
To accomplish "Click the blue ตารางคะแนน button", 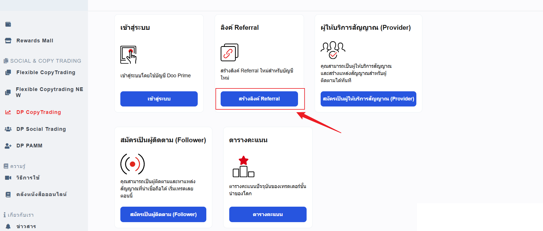I will coord(268,214).
